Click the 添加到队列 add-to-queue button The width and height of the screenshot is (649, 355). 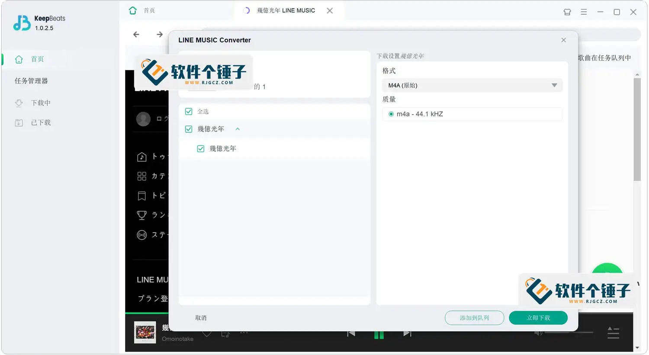(474, 317)
